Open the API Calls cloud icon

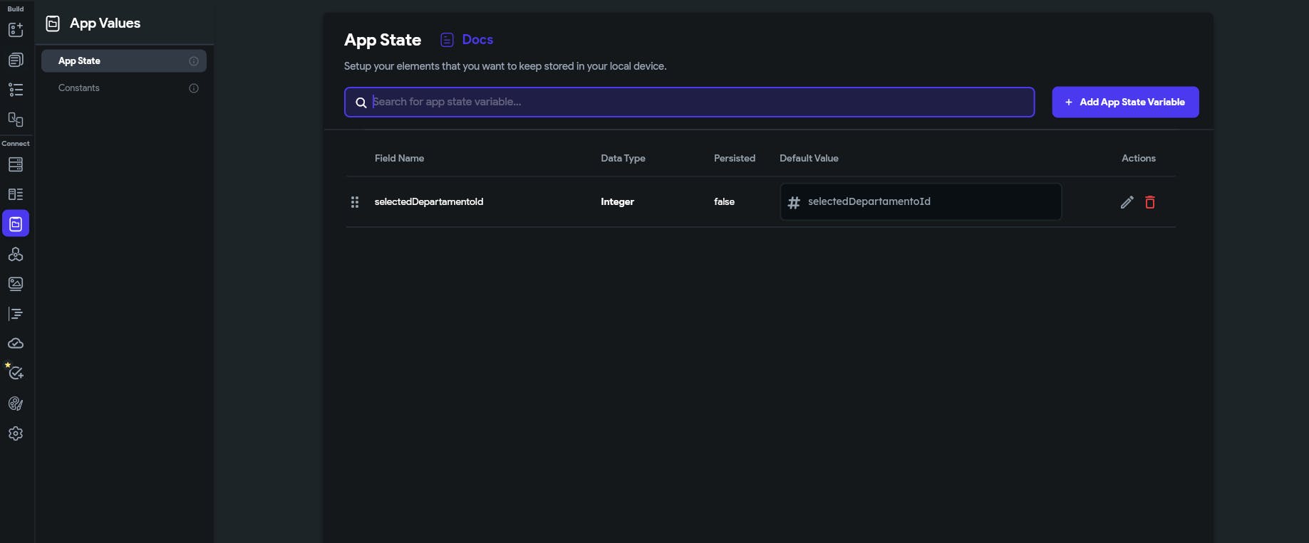[x=16, y=344]
